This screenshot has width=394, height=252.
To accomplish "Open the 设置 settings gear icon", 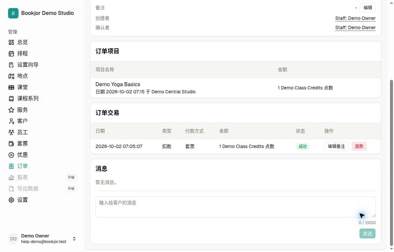I will pos(11,200).
